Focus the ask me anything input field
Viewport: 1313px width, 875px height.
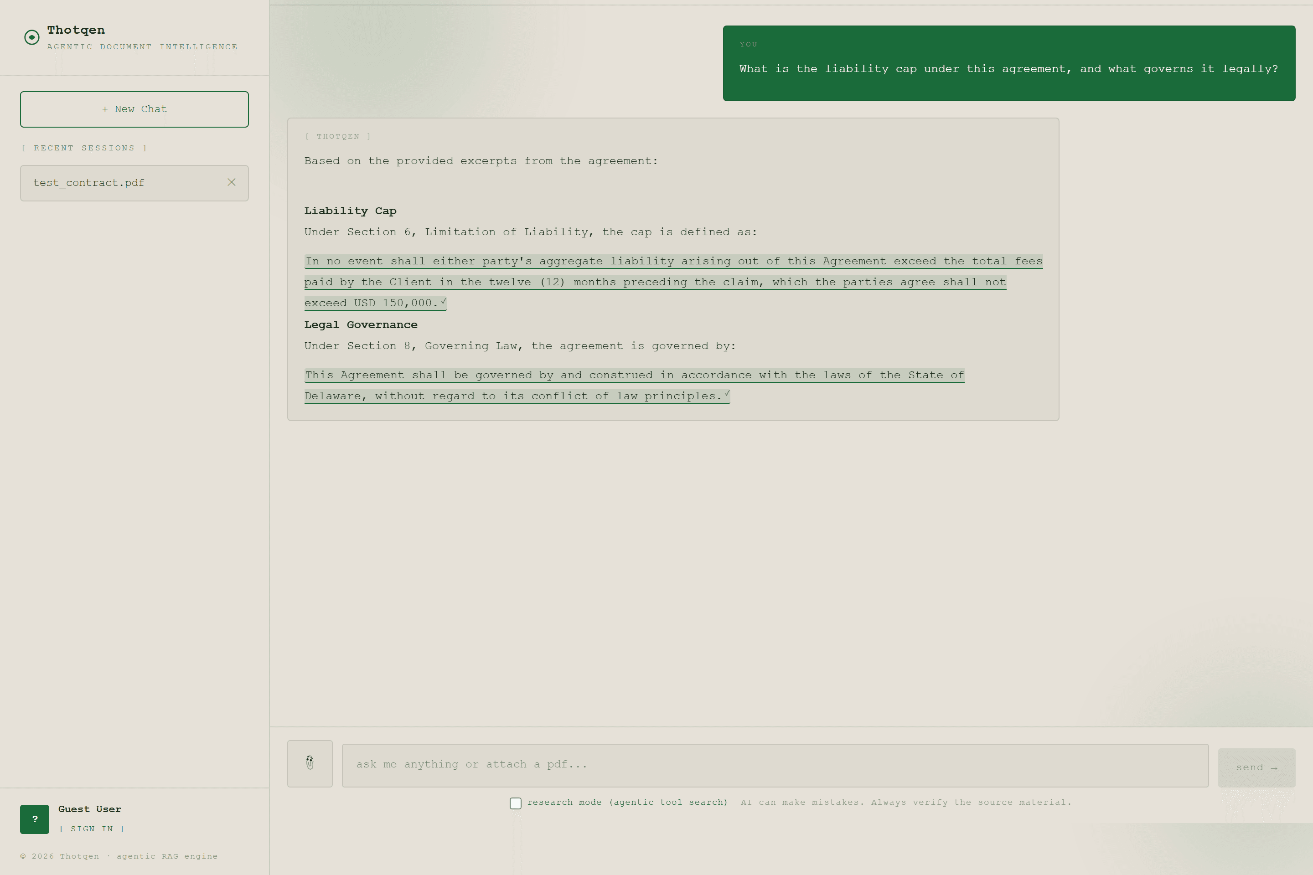775,765
